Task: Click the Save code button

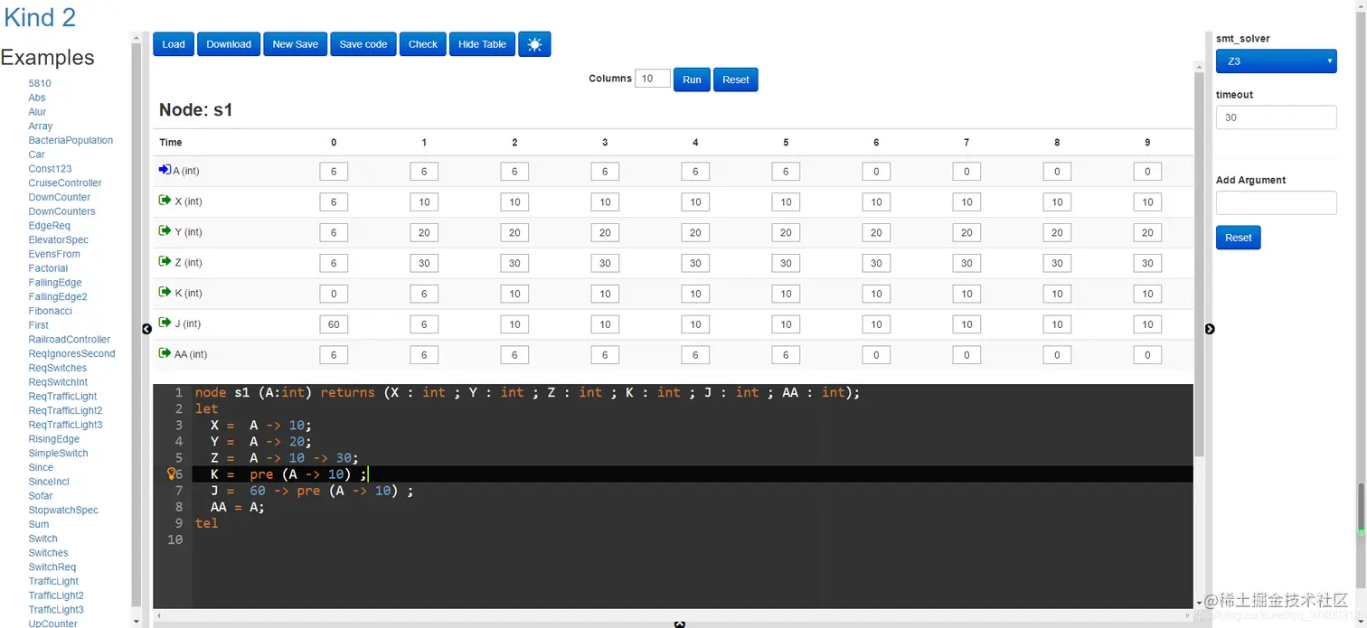Action: [363, 44]
